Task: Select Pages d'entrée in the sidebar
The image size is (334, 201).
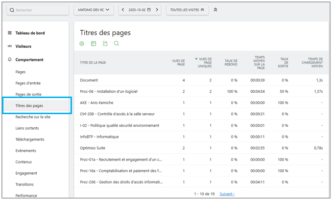Action: (x=28, y=83)
